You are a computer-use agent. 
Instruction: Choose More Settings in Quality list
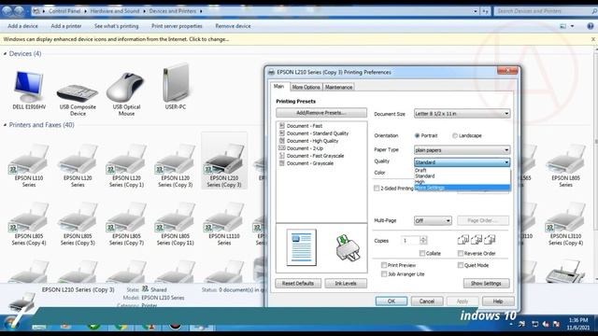(462, 188)
